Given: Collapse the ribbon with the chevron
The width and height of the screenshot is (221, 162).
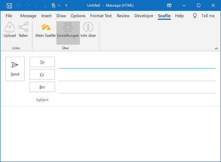Looking at the screenshot, I should pyautogui.click(x=216, y=49).
